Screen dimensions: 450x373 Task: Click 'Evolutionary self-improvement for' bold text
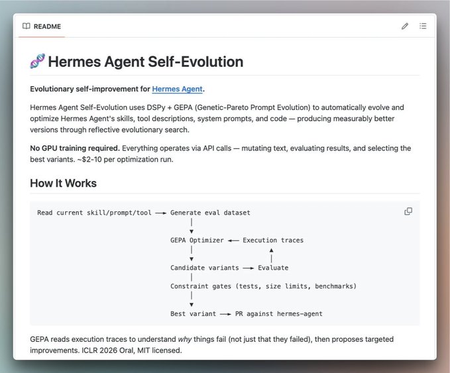pos(90,89)
